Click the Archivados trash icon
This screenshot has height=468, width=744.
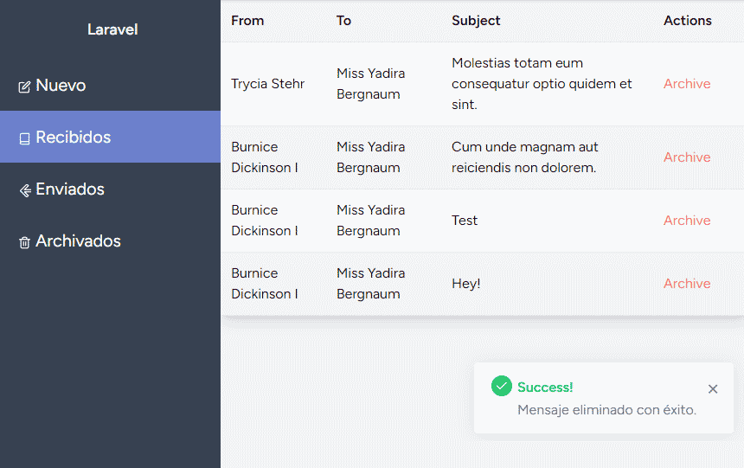click(x=24, y=242)
